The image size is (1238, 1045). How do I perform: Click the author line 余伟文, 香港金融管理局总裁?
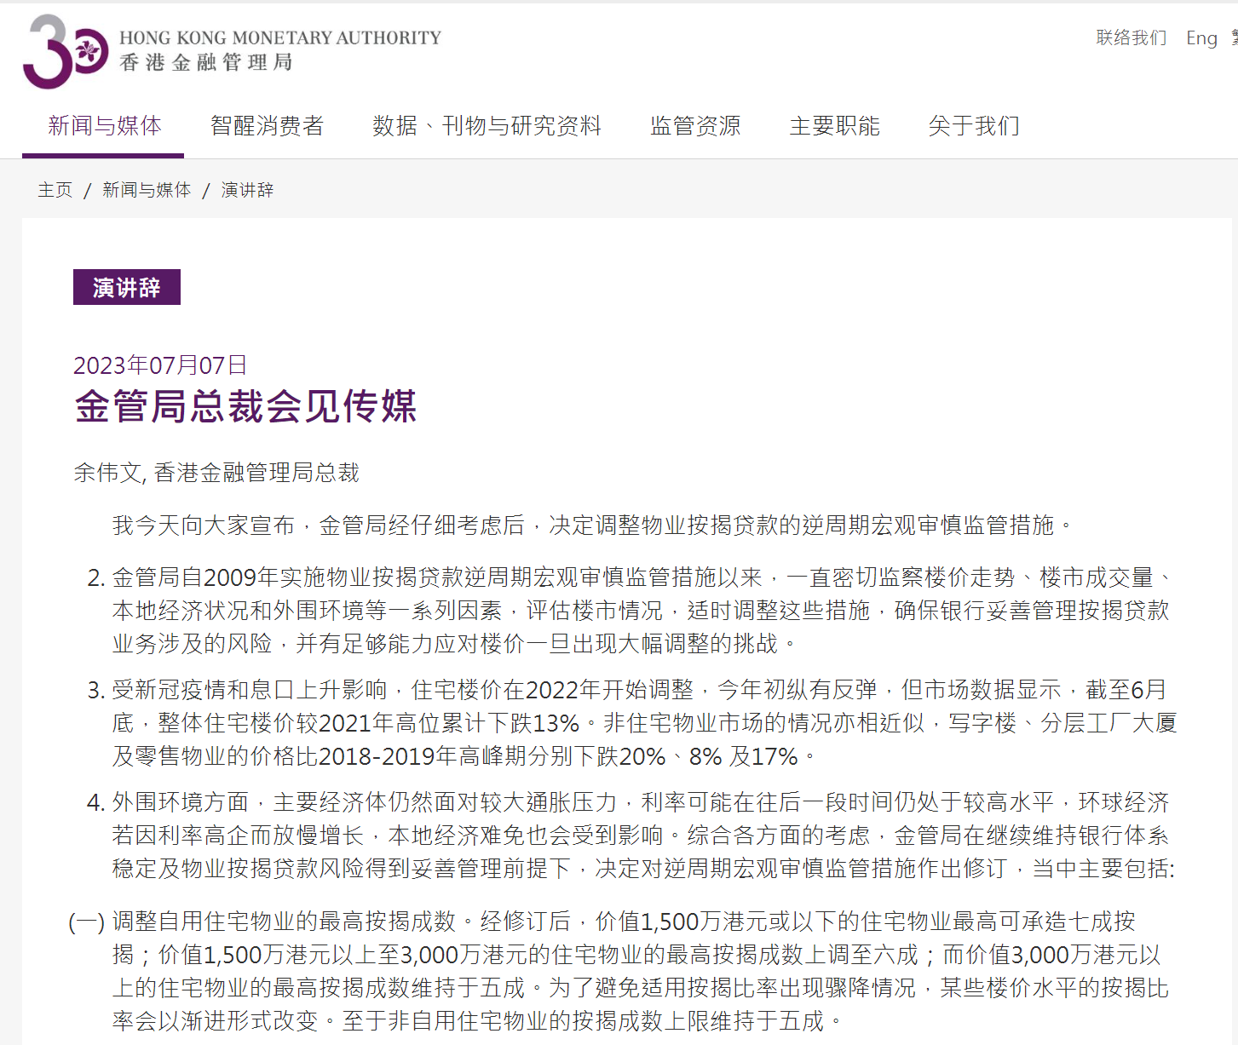pos(216,473)
